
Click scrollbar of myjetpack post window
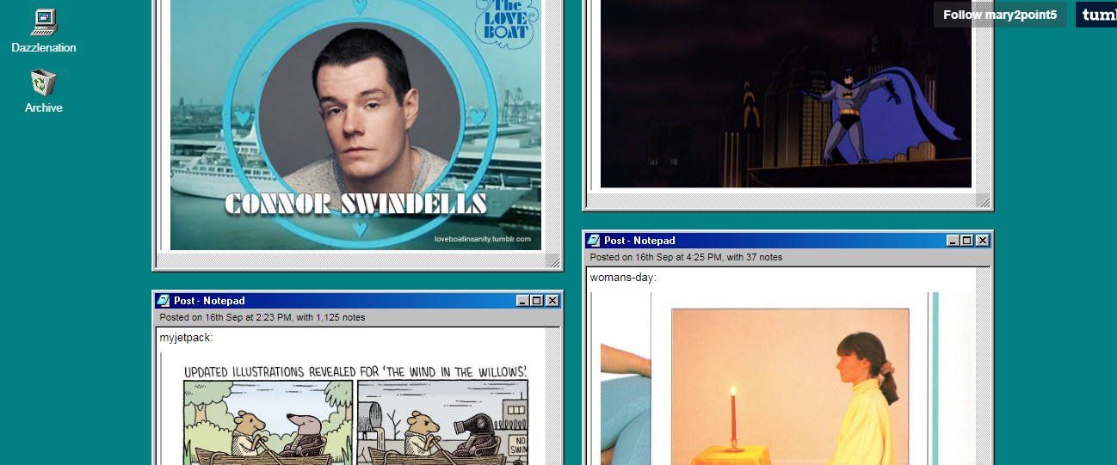tap(552, 397)
